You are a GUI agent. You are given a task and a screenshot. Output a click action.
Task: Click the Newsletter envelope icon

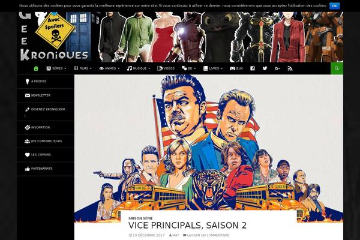click(x=28, y=95)
